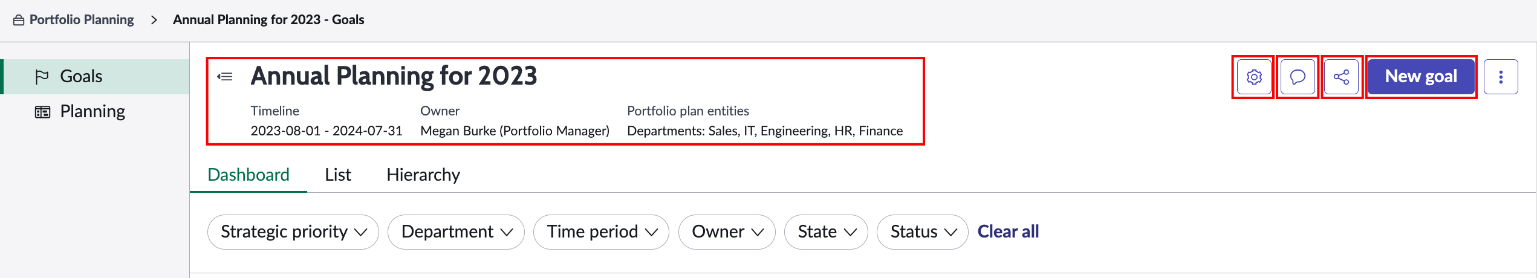Open the comments speech bubble icon
This screenshot has width=1537, height=278.
click(1298, 77)
